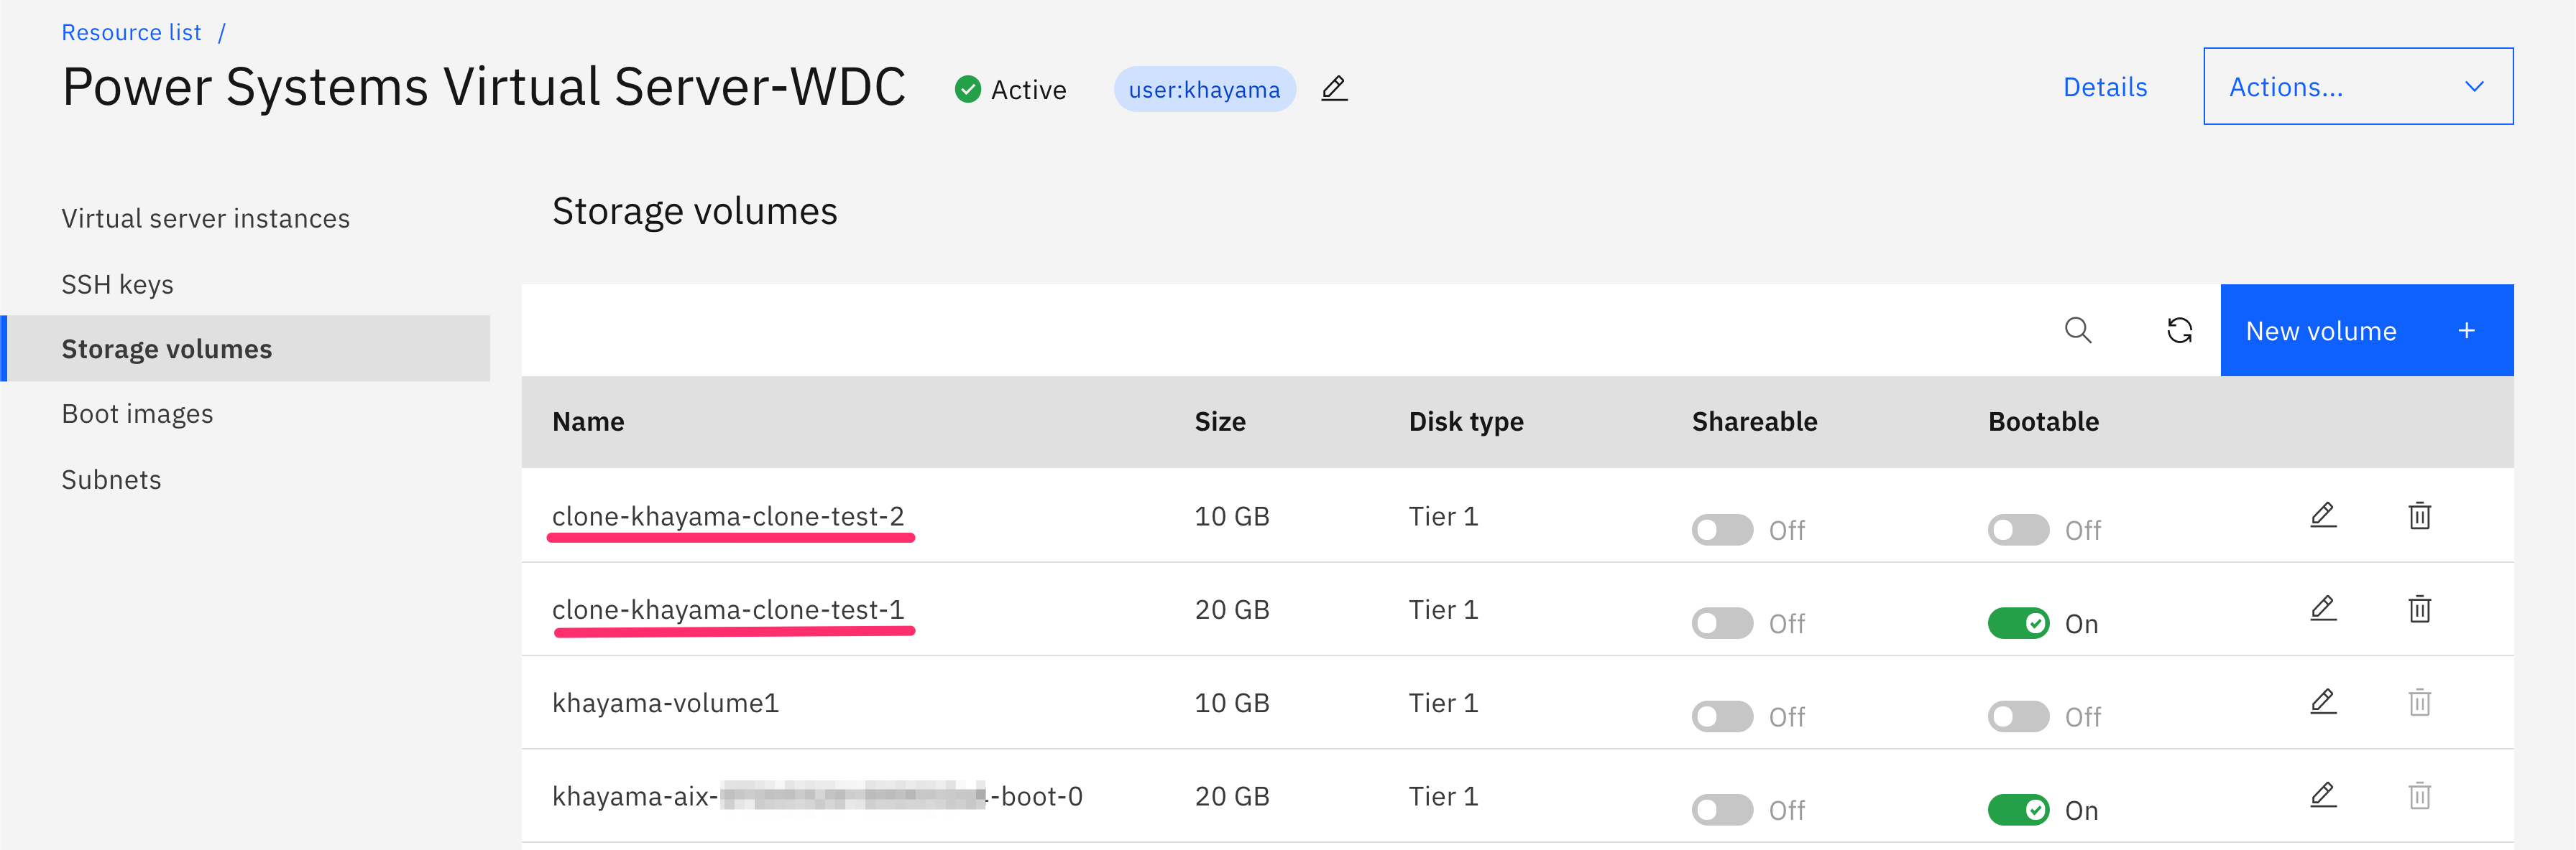2576x850 pixels.
Task: Toggle Shareable for the khayama-aix boot-0 volume
Action: pos(1721,809)
